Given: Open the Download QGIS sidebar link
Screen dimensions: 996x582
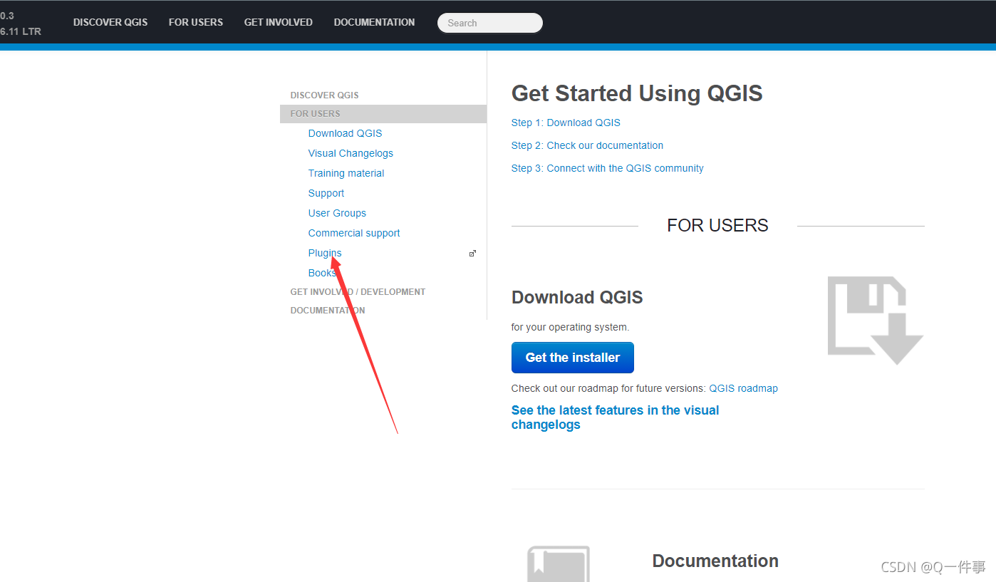Looking at the screenshot, I should (x=345, y=133).
